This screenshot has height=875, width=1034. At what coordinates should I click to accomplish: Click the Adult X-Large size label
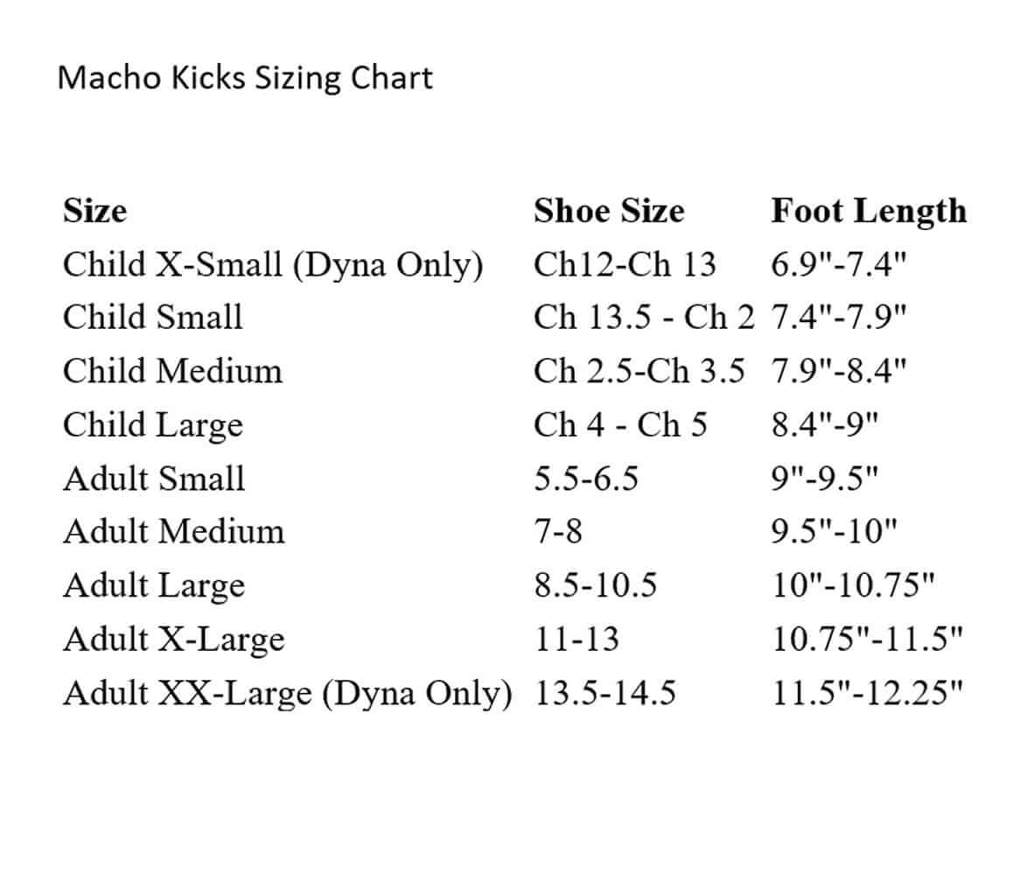(173, 640)
